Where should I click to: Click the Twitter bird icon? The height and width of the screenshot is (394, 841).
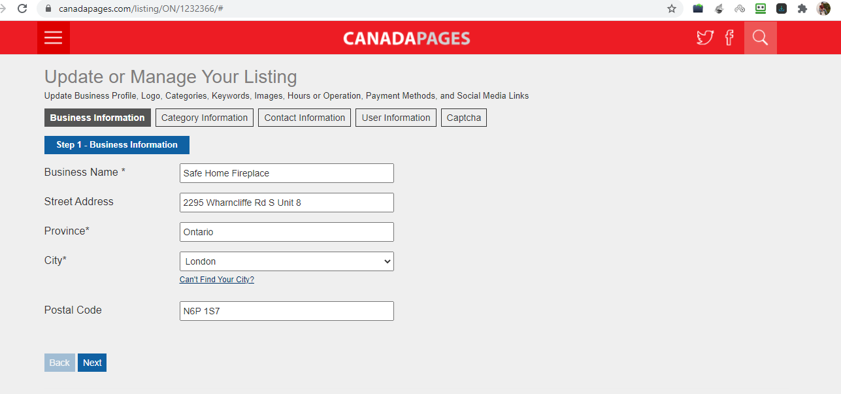(x=704, y=38)
